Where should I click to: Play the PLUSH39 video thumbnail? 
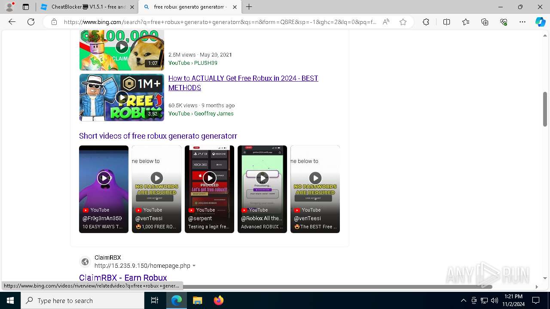pyautogui.click(x=122, y=50)
